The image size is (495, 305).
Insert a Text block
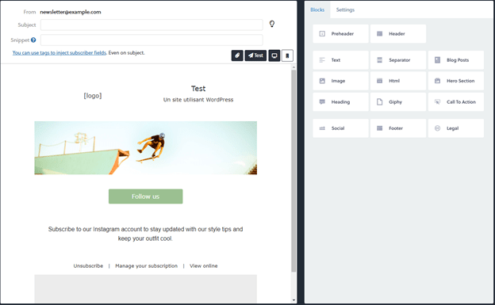pos(340,60)
